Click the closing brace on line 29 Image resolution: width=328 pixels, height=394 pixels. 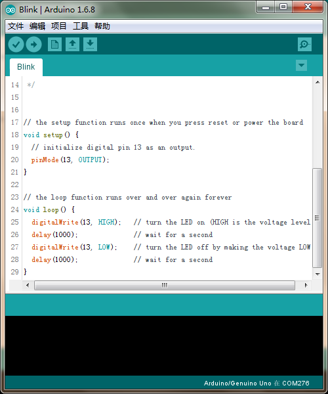click(x=25, y=272)
